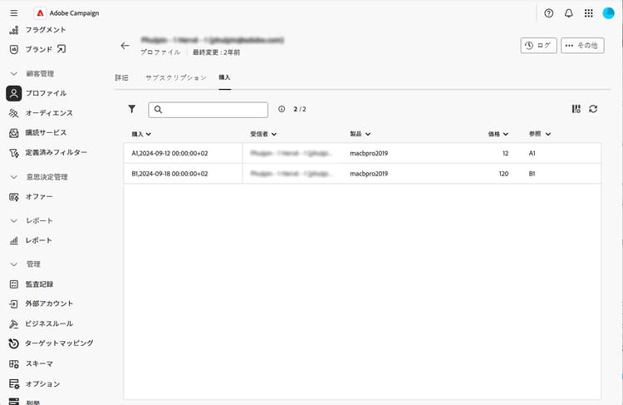Click the A1 reference cell
Viewport: 623px width, 405px height.
click(x=532, y=153)
